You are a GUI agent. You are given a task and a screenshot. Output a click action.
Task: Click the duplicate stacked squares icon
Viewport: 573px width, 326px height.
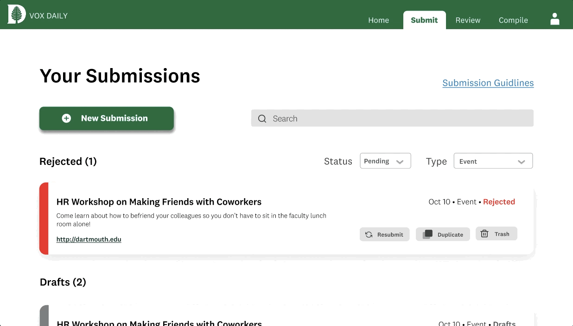(x=427, y=234)
